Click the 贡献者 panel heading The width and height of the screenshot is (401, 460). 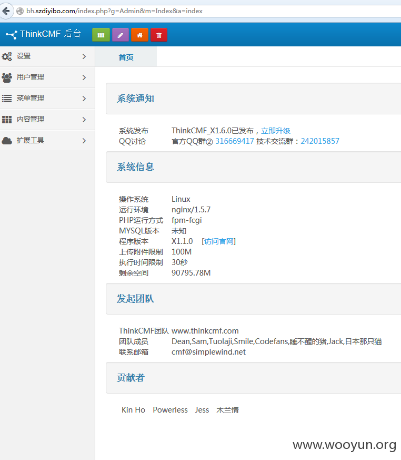[x=131, y=378]
